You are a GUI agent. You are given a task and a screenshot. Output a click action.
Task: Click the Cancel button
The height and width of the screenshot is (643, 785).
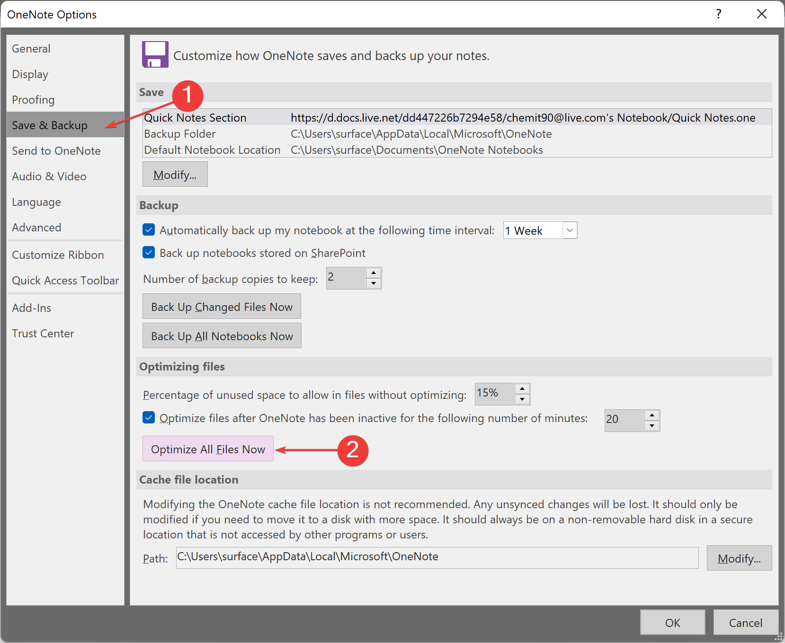[x=745, y=623]
